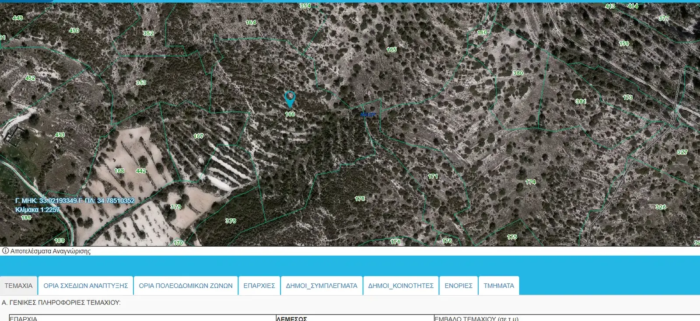Open the ΕΝΟΡΙΕΣ tab
The width and height of the screenshot is (700, 321).
coord(458,286)
